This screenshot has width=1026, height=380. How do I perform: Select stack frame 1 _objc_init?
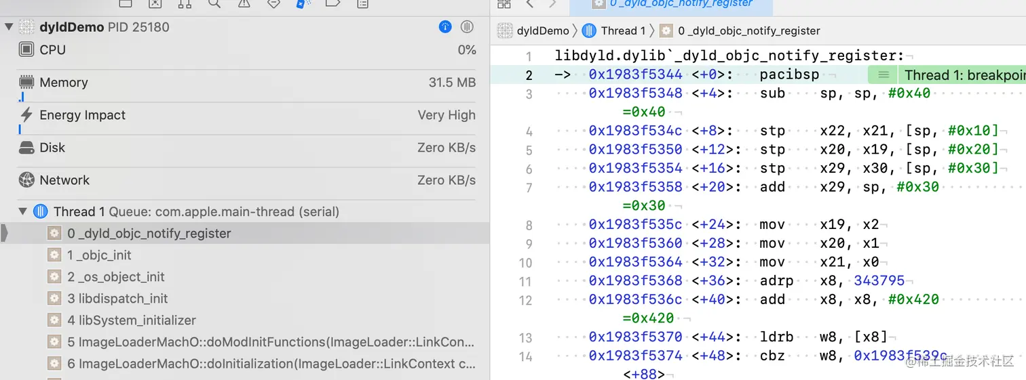pyautogui.click(x=99, y=255)
